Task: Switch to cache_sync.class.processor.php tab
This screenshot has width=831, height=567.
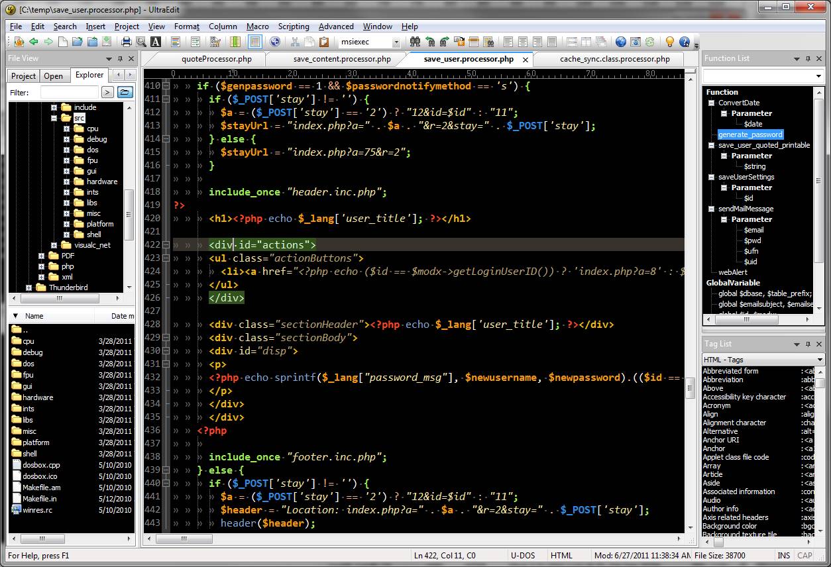Action: 614,59
